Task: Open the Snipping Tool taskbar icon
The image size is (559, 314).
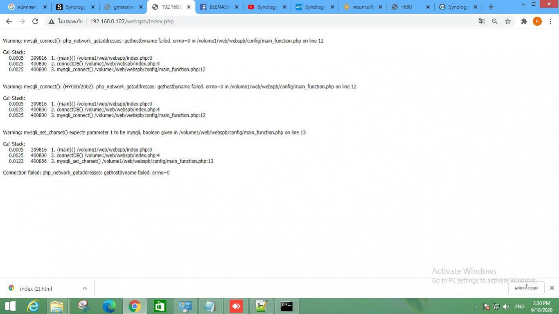Action: (84, 306)
